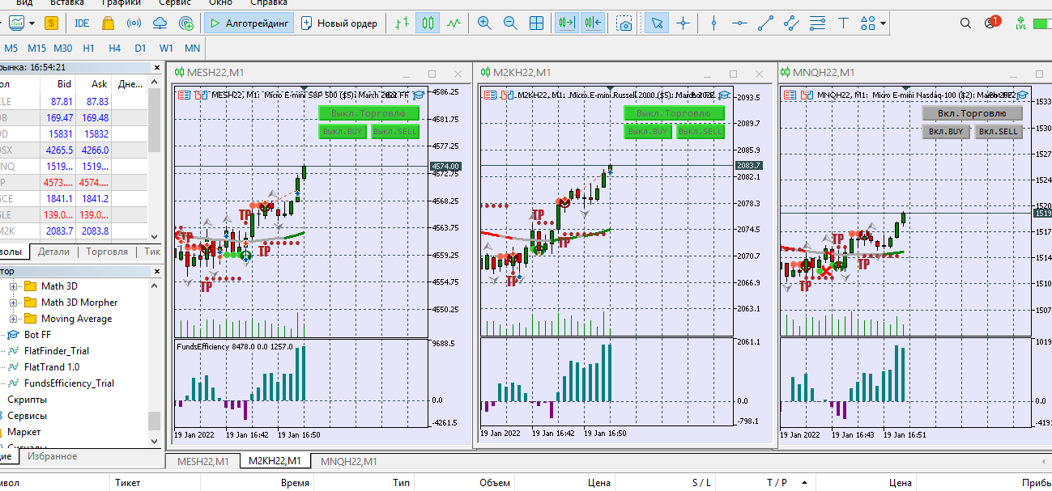This screenshot has width=1052, height=491.
Task: Select the cursor arrow tool
Action: pos(657,23)
